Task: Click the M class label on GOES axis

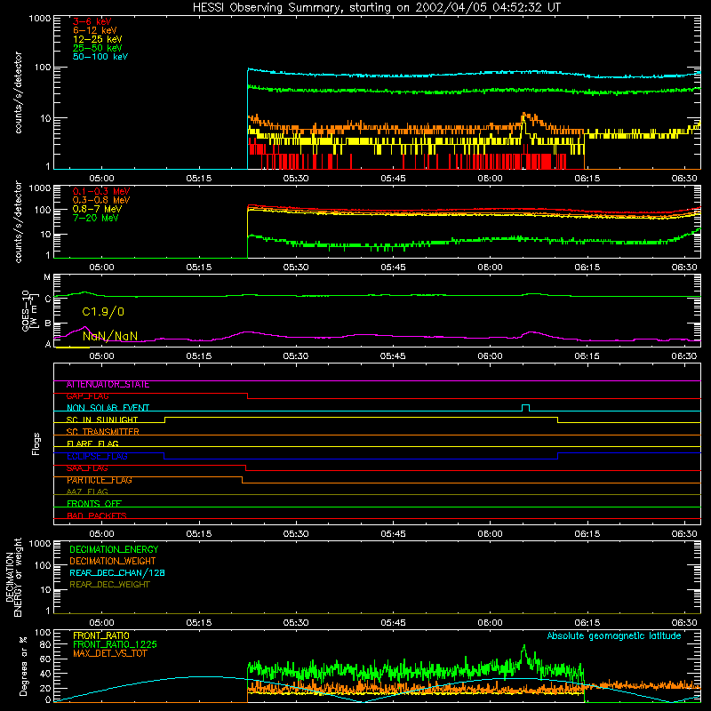Action: pyautogui.click(x=47, y=277)
